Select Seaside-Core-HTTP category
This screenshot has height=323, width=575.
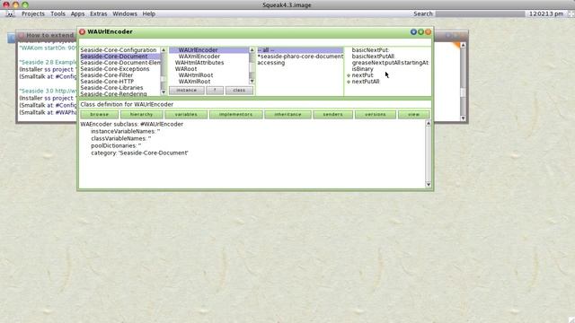pyautogui.click(x=119, y=82)
